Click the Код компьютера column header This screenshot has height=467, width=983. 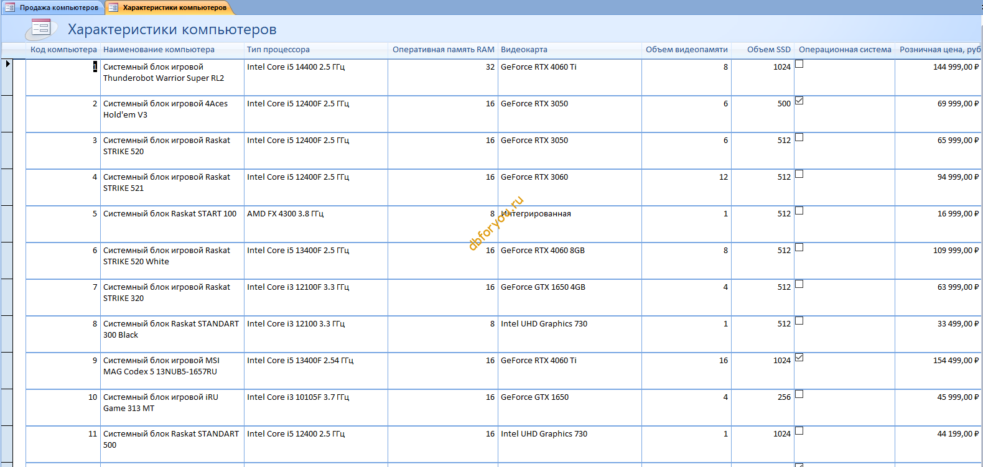63,50
